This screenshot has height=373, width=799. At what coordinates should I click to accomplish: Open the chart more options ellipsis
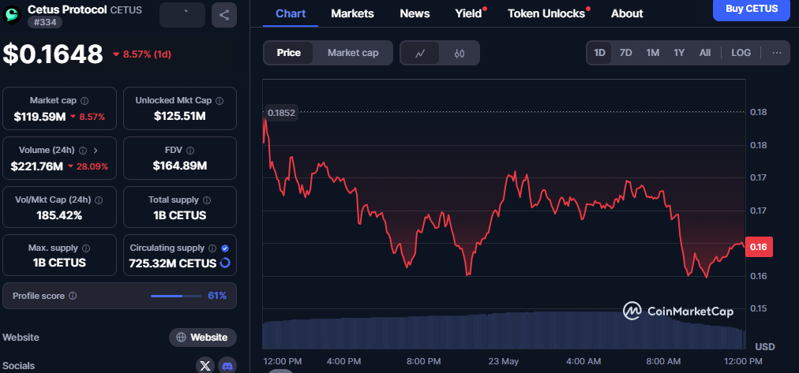tap(777, 53)
